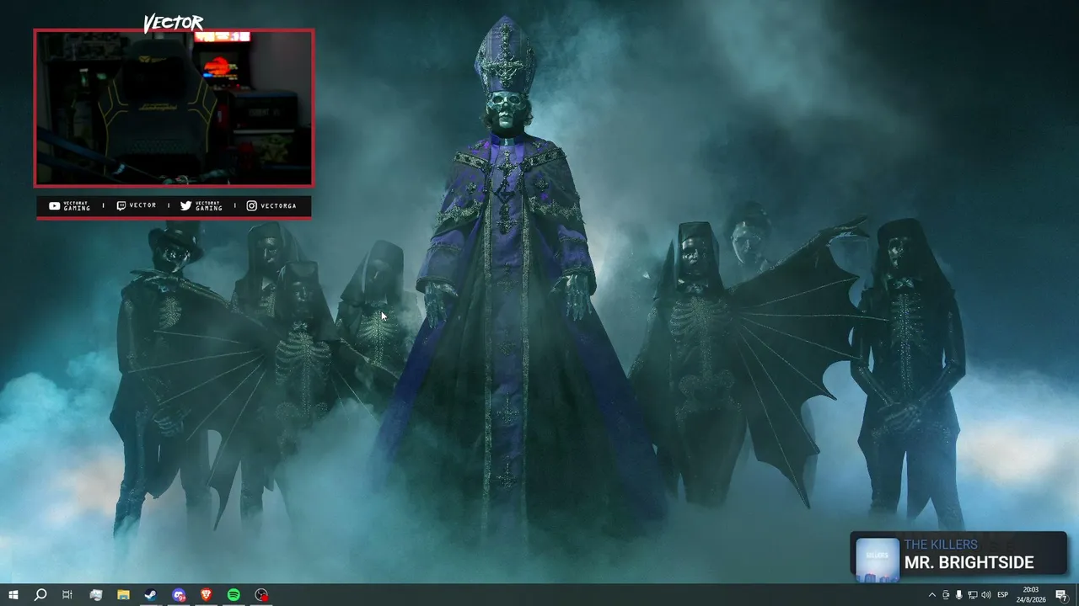Show hidden system tray icons
The height and width of the screenshot is (606, 1079).
pos(931,595)
